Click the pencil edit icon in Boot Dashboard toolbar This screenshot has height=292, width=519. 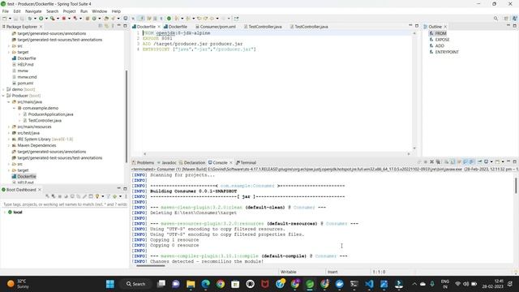point(84,196)
